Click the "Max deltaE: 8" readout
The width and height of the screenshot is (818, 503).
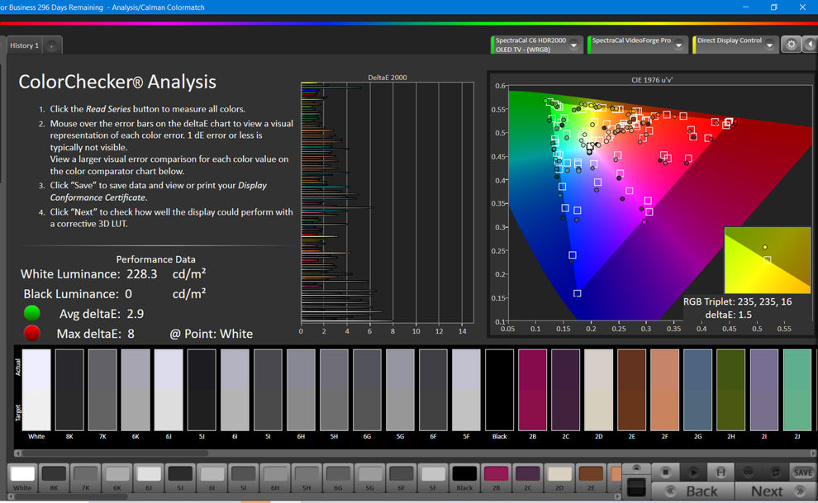point(96,334)
